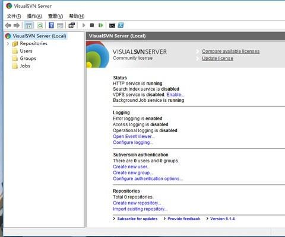Click the 'Community license' text
285x237 pixels.
click(132, 58)
